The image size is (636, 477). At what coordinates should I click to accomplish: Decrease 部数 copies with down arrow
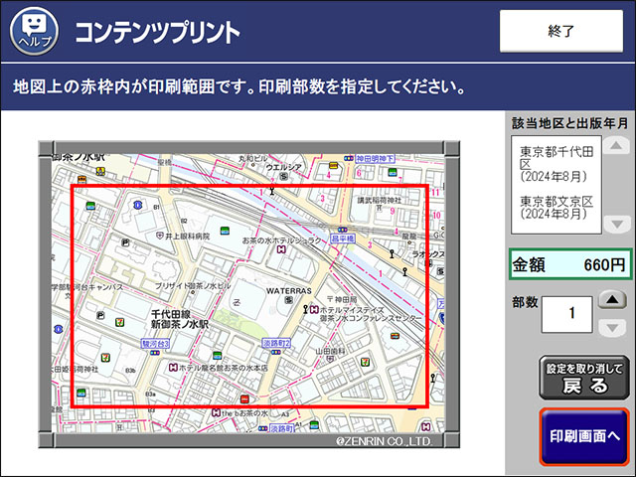[612, 328]
